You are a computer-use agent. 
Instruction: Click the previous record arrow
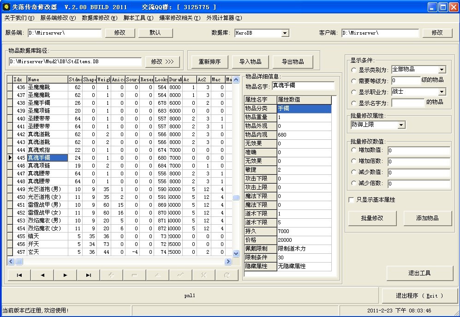pyautogui.click(x=42, y=275)
